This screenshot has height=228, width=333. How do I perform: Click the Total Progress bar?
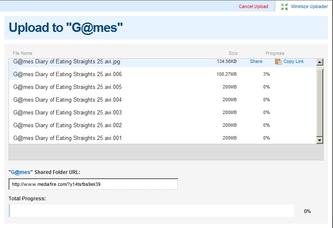[152, 211]
